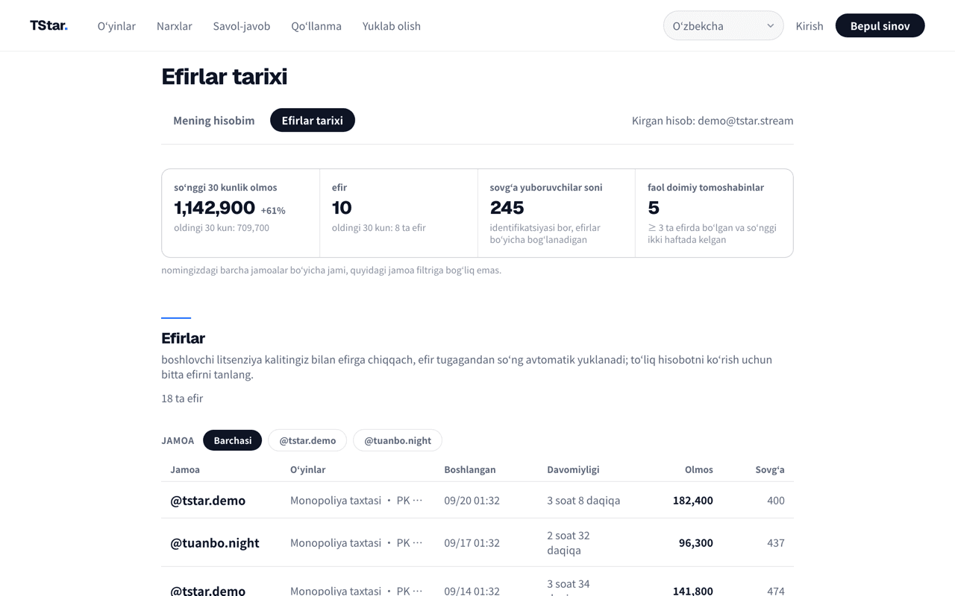
Task: Go to Narxlar page
Action: pos(175,26)
